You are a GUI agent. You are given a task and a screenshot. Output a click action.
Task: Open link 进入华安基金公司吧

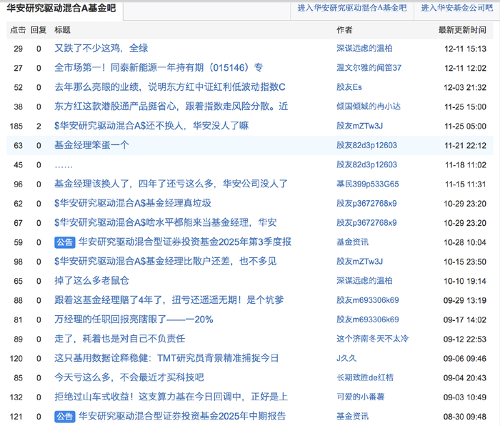[x=457, y=9]
